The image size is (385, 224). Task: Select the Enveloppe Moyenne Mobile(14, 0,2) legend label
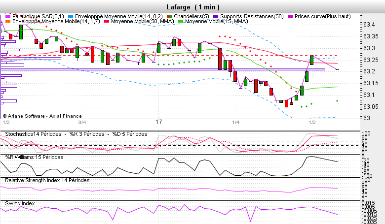click(x=119, y=16)
